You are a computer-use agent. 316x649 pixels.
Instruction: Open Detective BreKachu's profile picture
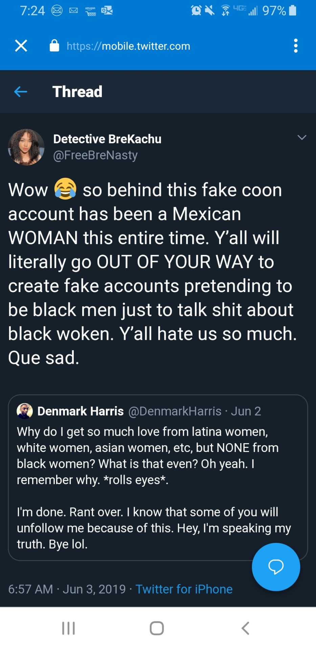tap(26, 147)
